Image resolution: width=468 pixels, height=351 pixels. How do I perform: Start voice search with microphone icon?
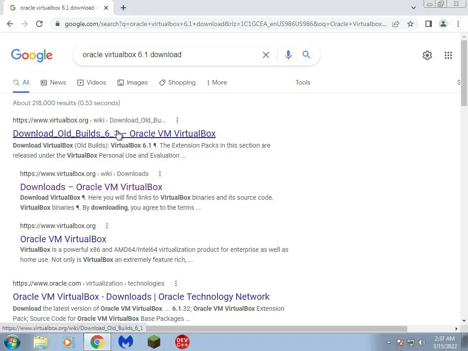click(x=288, y=55)
